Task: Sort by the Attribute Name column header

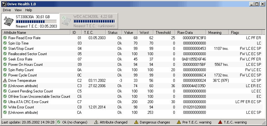Action: pyautogui.click(x=36, y=33)
